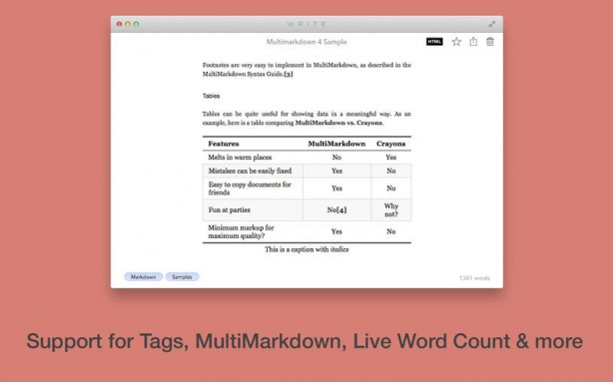The height and width of the screenshot is (382, 613).
Task: Enter fullscreen using the arrows icon
Action: click(x=492, y=24)
